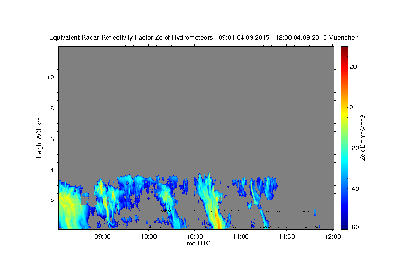
Task: Click the colorbar value '20'
Action: 353,67
